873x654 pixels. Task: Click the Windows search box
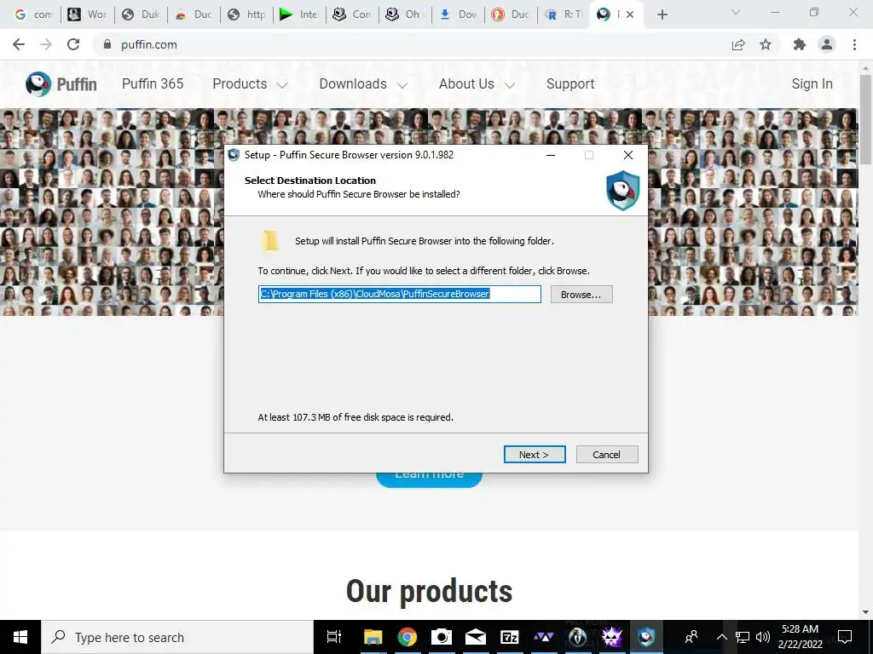click(x=177, y=637)
